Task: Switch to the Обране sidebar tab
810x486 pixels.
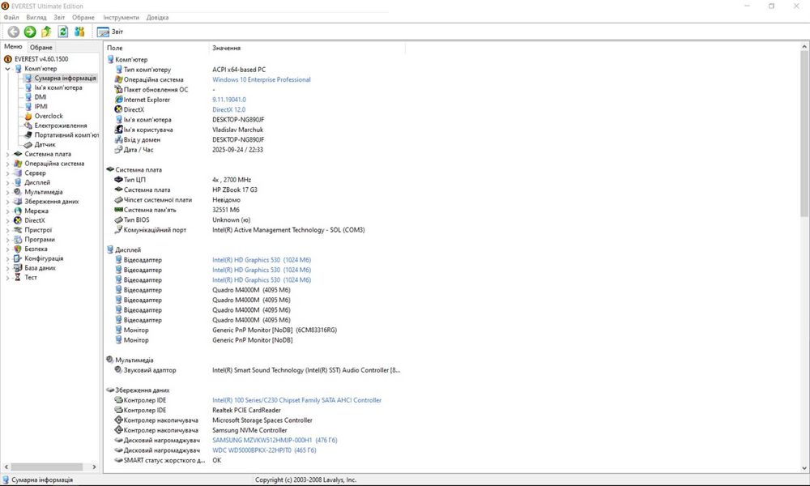Action: (40, 47)
